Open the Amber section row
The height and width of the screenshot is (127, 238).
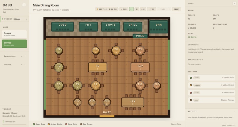click(x=212, y=85)
